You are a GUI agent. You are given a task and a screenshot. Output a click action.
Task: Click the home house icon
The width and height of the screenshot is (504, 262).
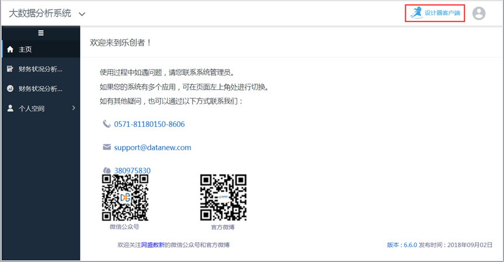[11, 49]
